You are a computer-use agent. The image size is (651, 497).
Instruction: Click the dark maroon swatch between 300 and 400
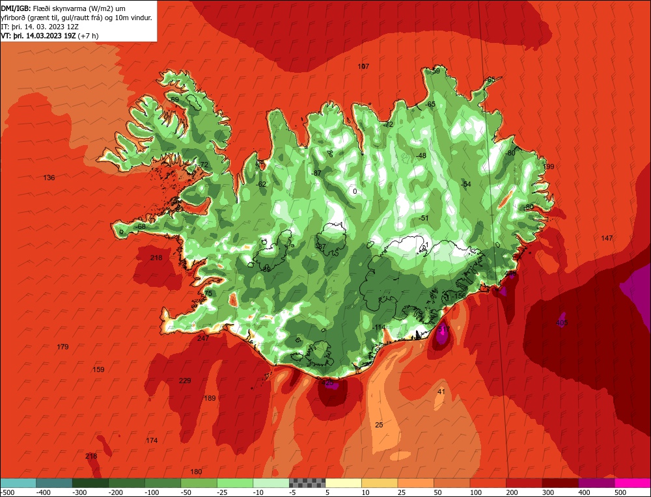coord(560,483)
